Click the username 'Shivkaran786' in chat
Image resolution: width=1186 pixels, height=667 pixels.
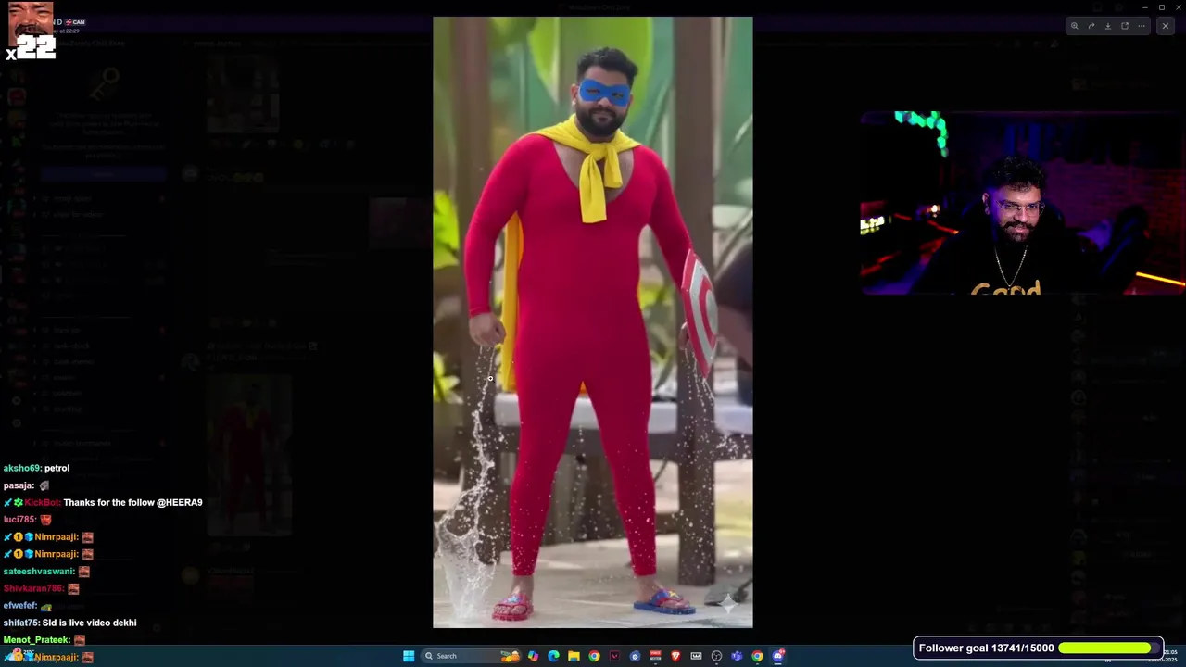(x=33, y=588)
